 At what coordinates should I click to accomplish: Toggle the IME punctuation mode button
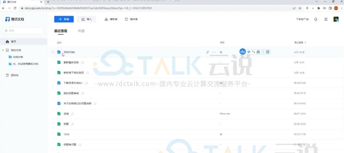tap(254, 52)
